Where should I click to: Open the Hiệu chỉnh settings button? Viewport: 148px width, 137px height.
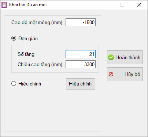(x=81, y=84)
